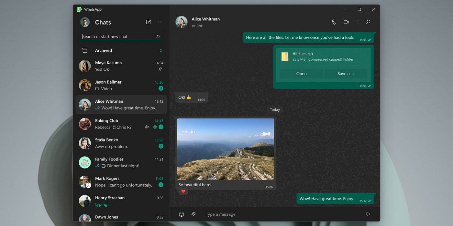453x226 pixels.
Task: Open the emoji picker
Action: click(182, 214)
